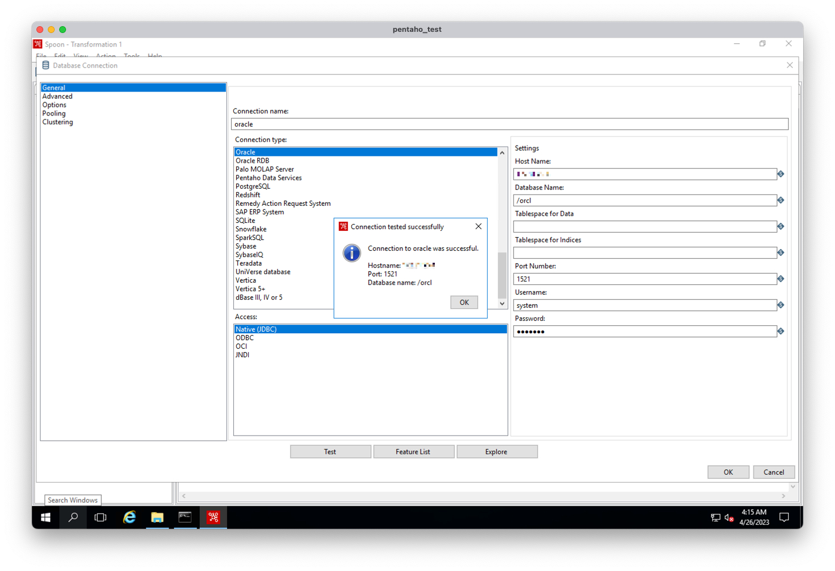This screenshot has width=835, height=571.
Task: Click the variable icon beside Port Number field
Action: (781, 279)
